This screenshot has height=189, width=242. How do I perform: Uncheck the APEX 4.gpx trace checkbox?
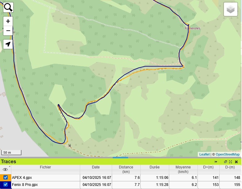click(6, 178)
